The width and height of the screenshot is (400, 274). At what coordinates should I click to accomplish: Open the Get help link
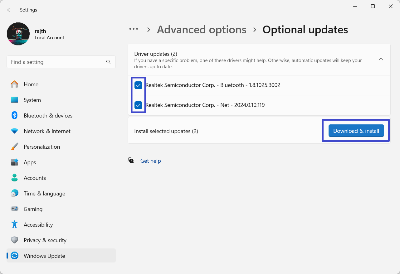(150, 161)
